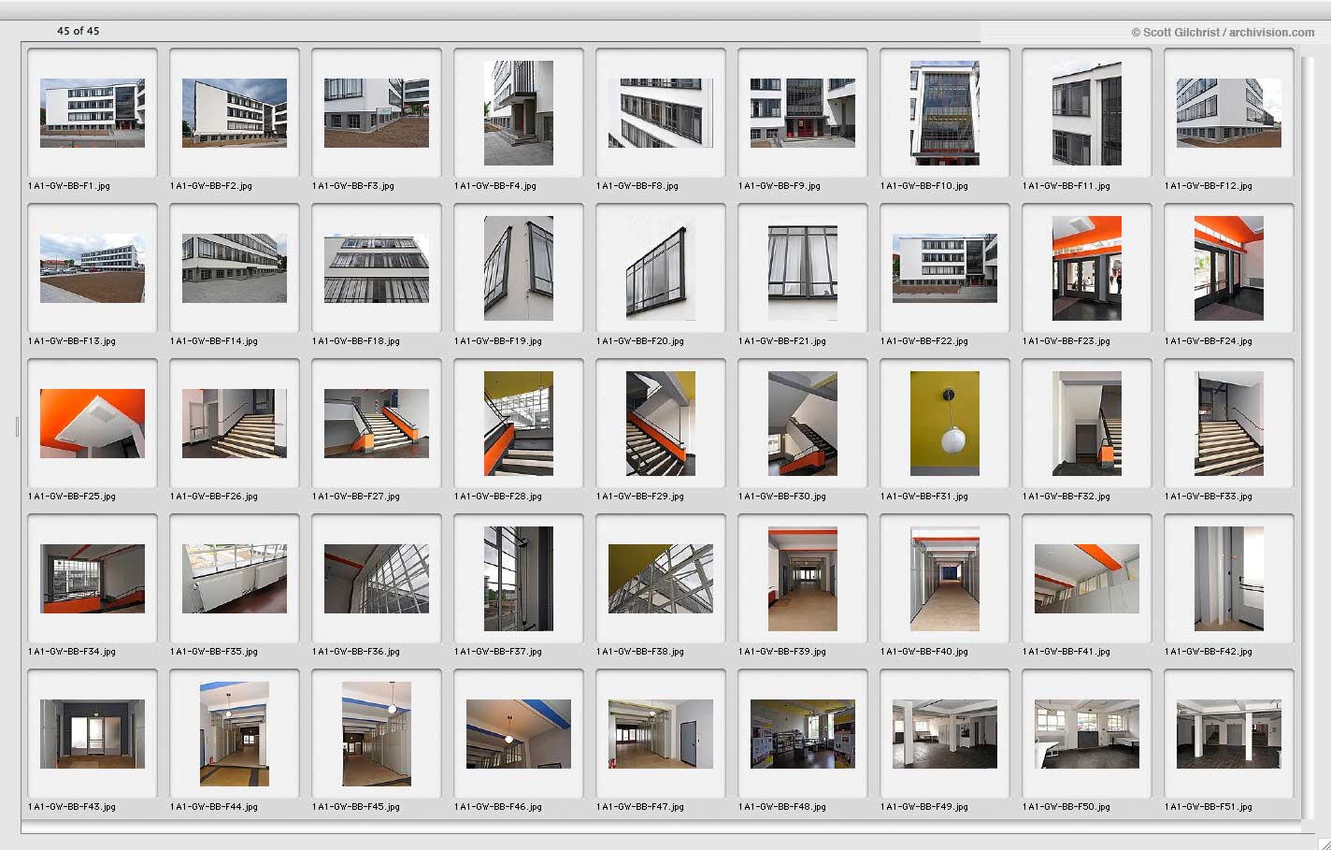Click the '45 of 45' count label

79,31
